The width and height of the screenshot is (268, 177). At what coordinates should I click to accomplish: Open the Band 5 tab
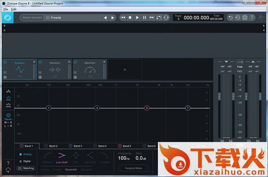pyautogui.click(x=125, y=146)
